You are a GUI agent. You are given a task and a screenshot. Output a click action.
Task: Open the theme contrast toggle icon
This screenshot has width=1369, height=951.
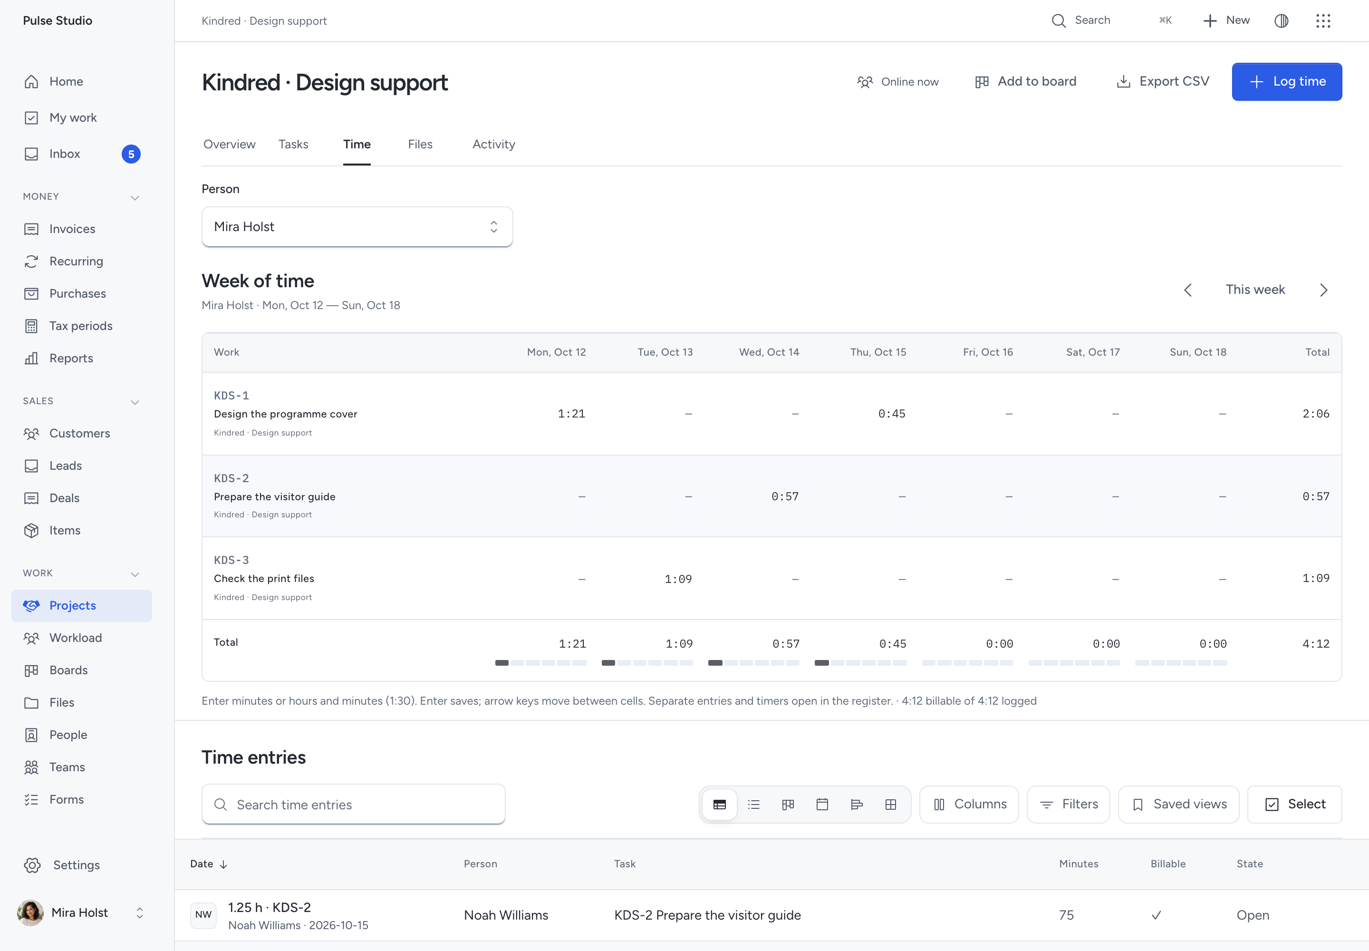tap(1282, 21)
